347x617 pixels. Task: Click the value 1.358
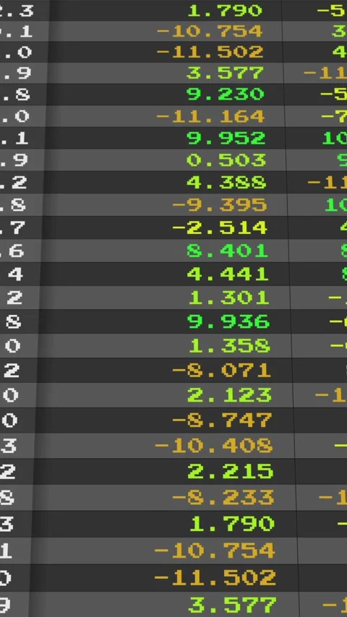pos(229,346)
